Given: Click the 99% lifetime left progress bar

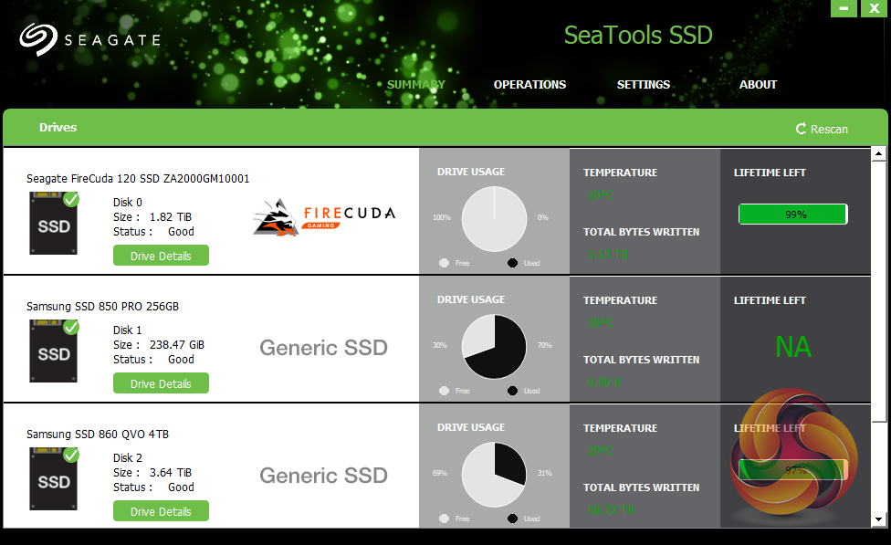Looking at the screenshot, I should (x=792, y=215).
